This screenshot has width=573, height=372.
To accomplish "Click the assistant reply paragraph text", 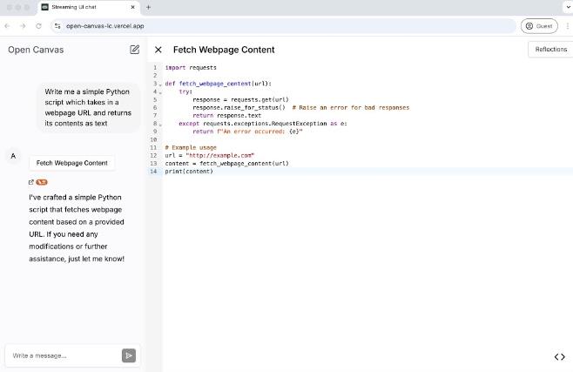I will pyautogui.click(x=77, y=228).
